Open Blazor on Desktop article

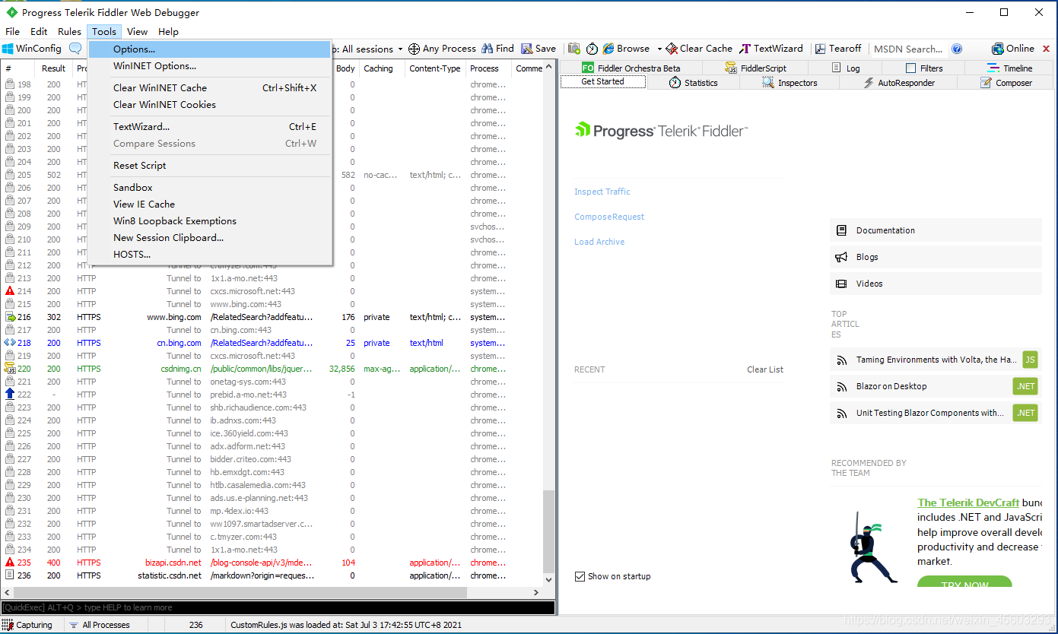point(936,386)
